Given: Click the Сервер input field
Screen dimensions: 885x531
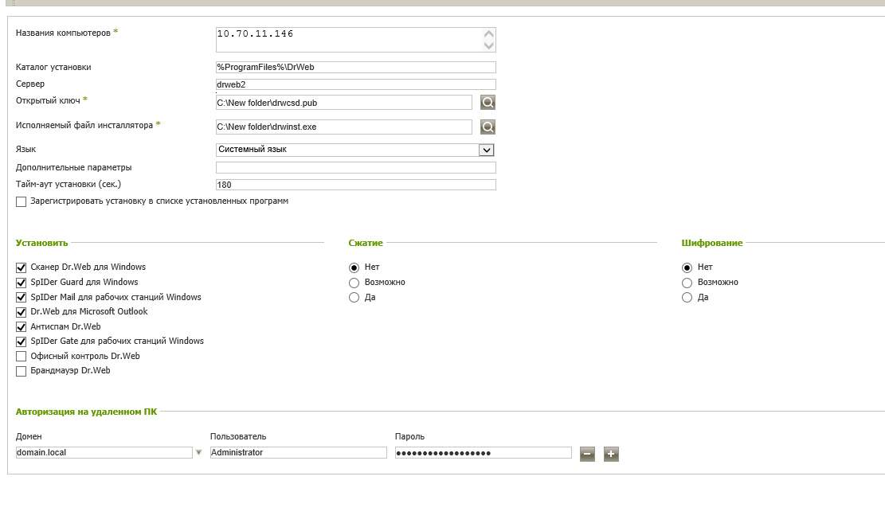Looking at the screenshot, I should [x=355, y=84].
